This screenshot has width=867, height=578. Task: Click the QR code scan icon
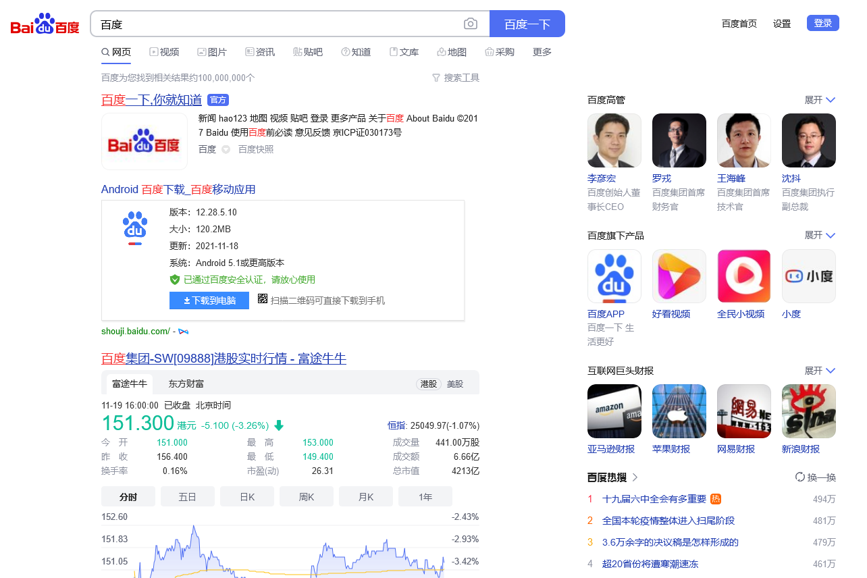(262, 300)
